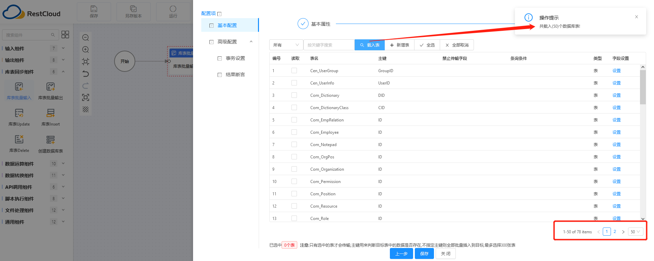Viewport: 654px width, 261px height.
Task: Click the fit-to-canvas icon on canvas toolbar
Action: 86,62
